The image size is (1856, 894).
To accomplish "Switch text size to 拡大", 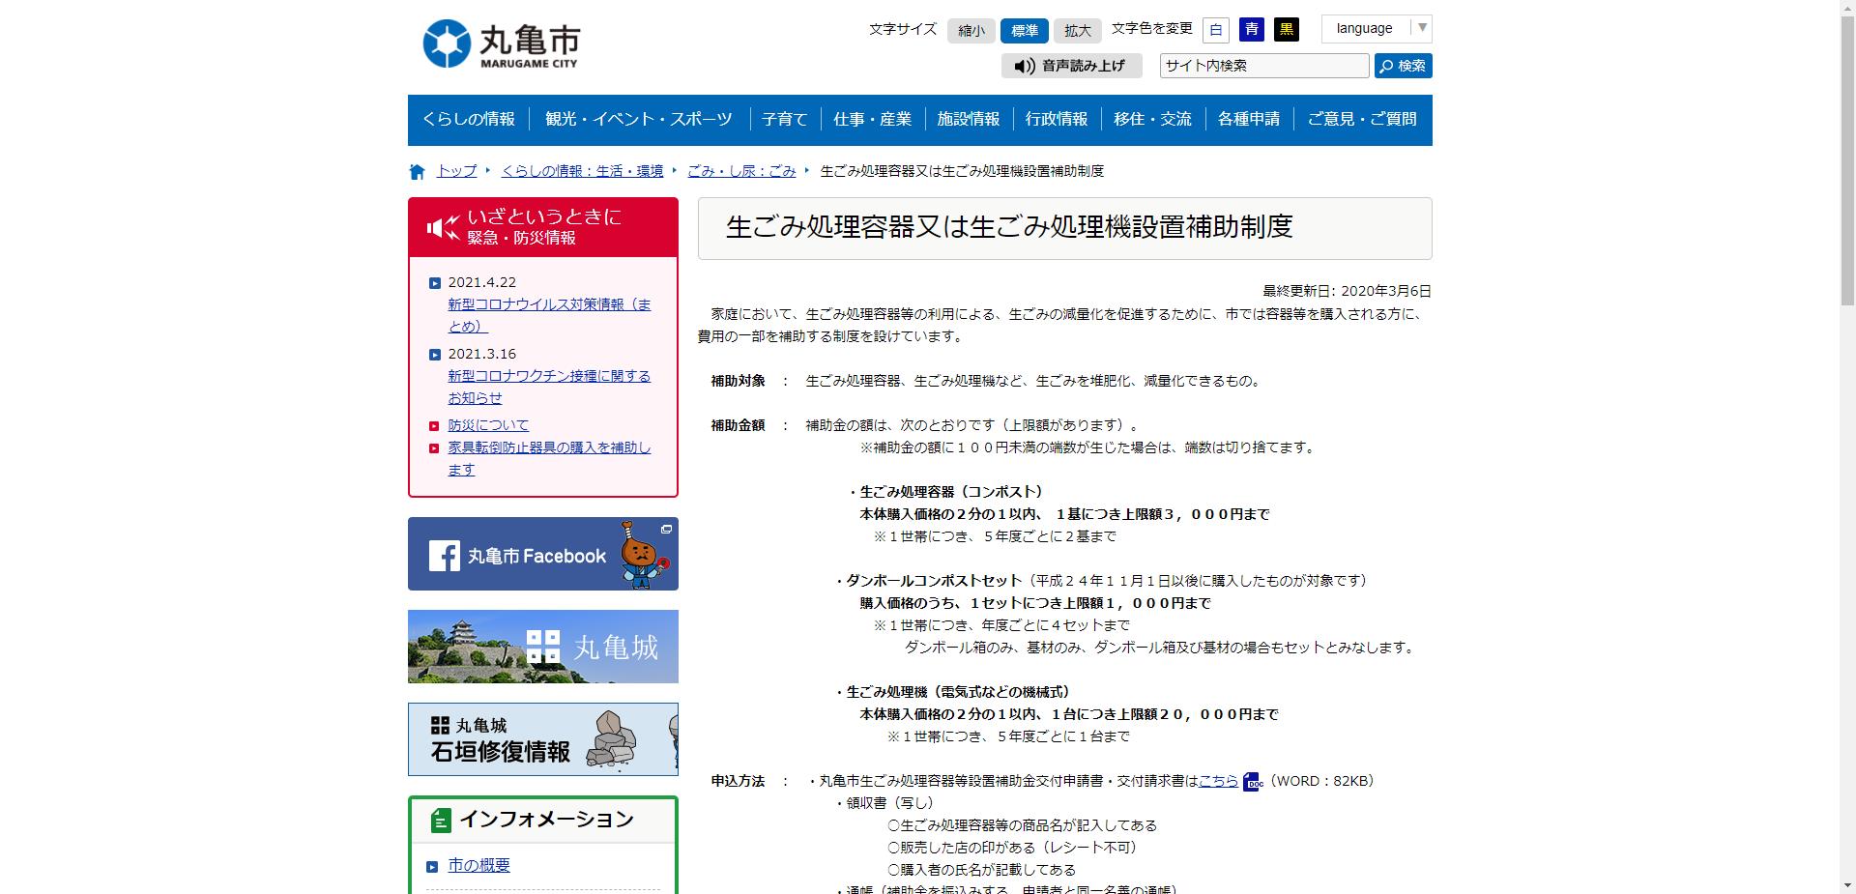I will [x=1077, y=30].
